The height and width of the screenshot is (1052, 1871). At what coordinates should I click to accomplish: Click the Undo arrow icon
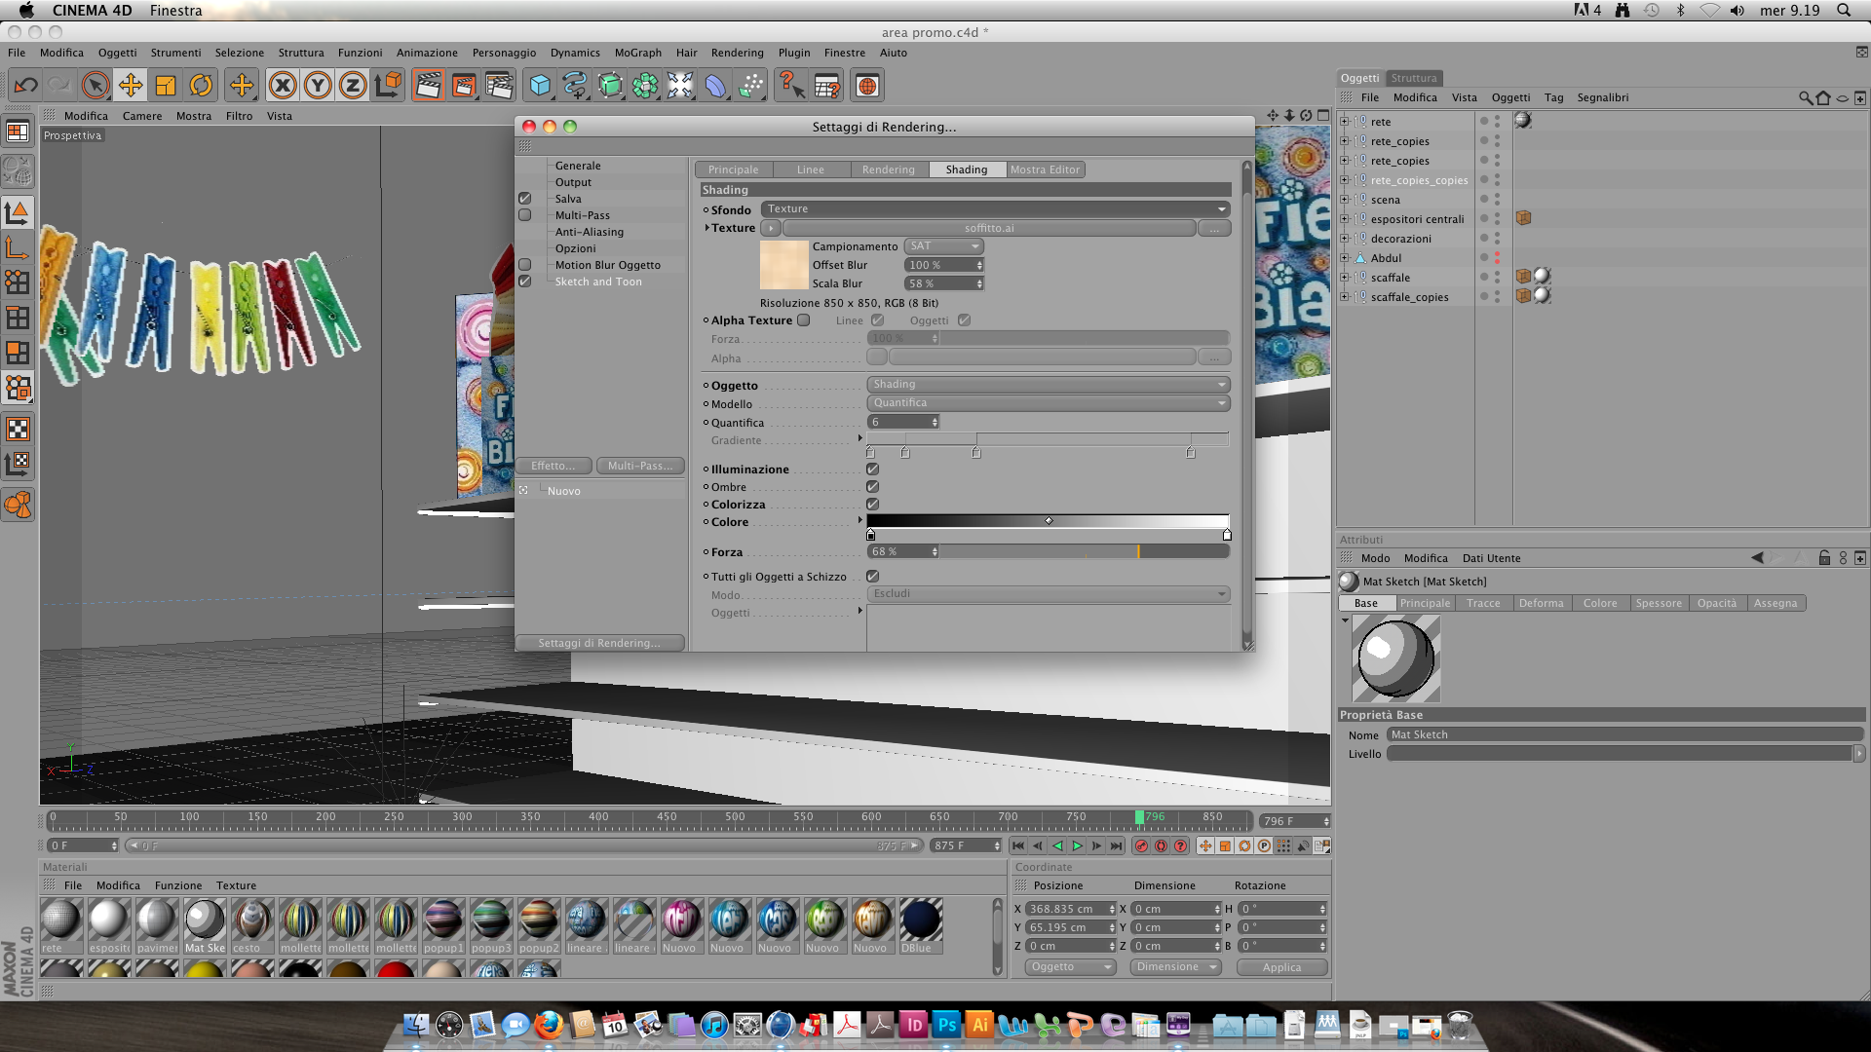coord(25,86)
